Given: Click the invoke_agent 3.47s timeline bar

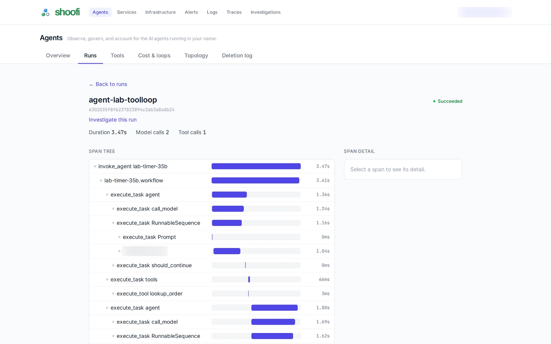Looking at the screenshot, I should click(x=256, y=166).
